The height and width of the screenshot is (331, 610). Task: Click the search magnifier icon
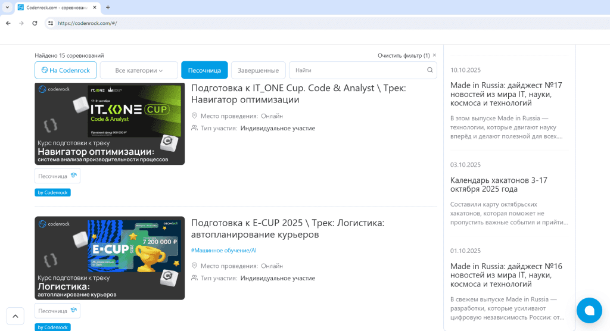[430, 70]
